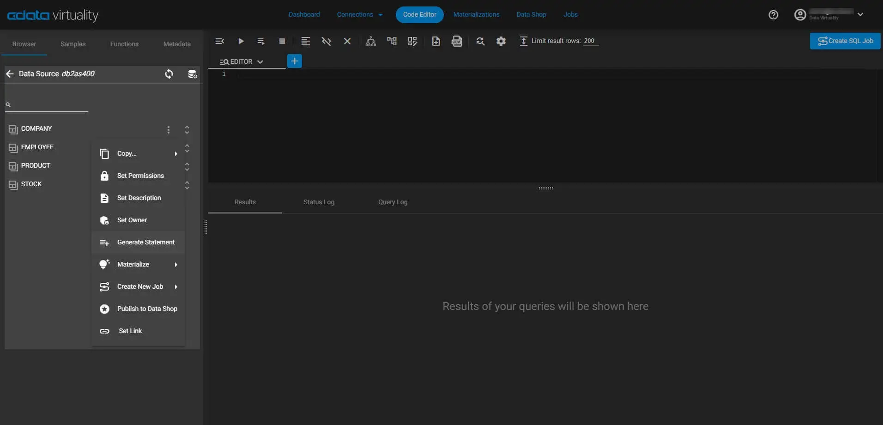Open the Connections dropdown menu

(x=360, y=14)
